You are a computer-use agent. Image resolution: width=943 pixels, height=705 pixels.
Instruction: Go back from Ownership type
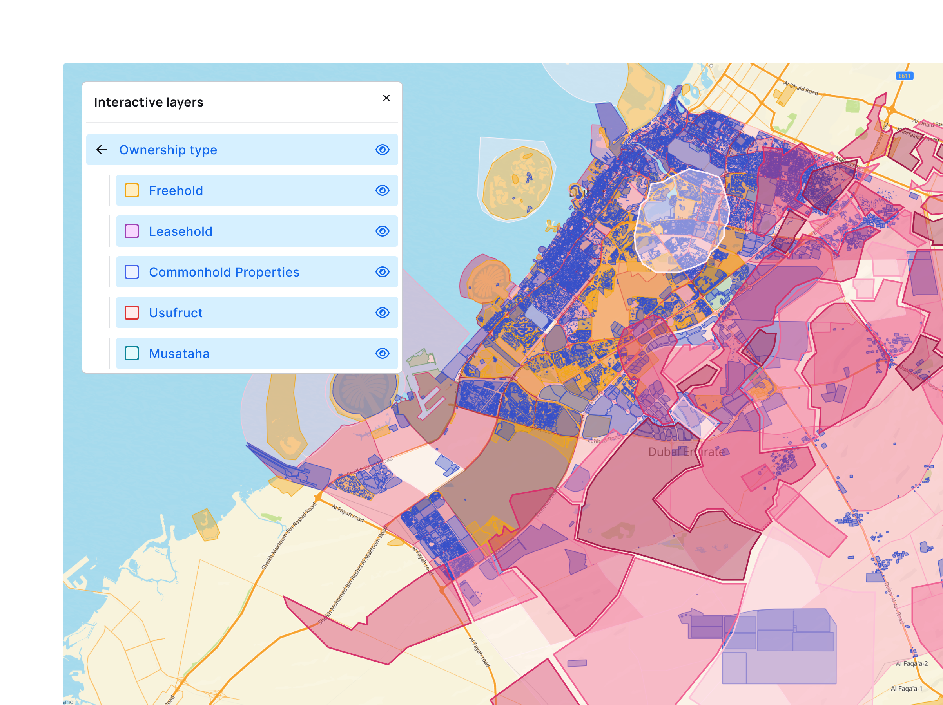coord(102,150)
